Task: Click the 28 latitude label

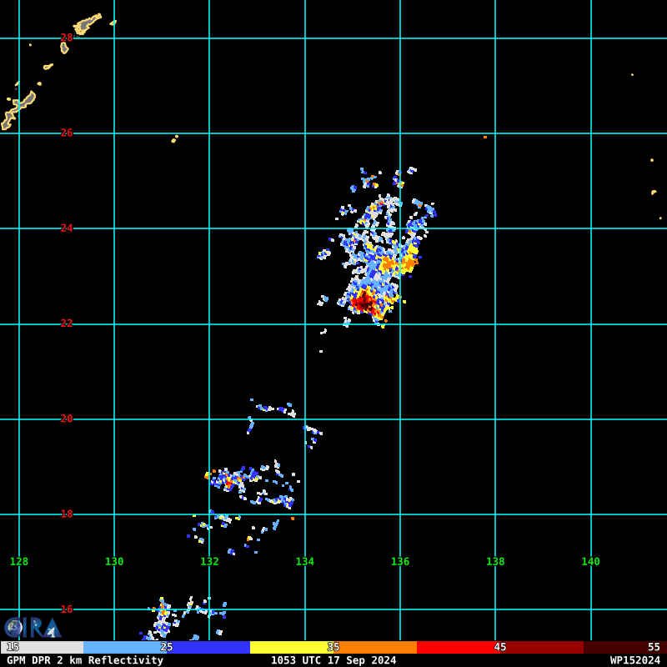Action: pos(67,38)
